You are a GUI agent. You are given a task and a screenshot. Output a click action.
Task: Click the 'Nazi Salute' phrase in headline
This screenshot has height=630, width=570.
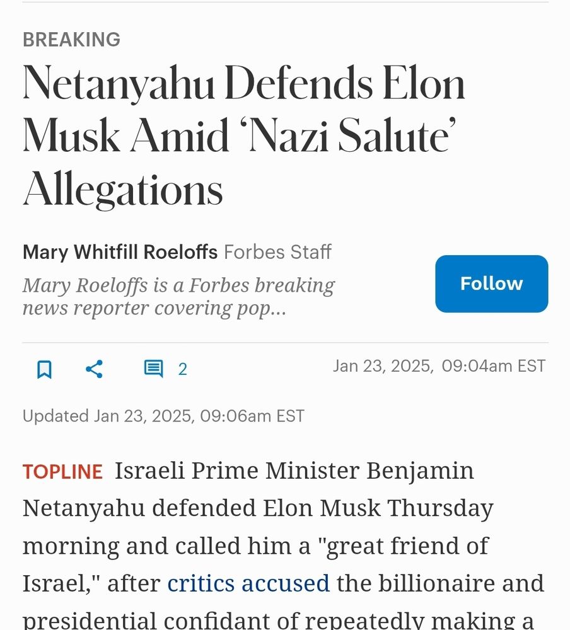pos(352,136)
